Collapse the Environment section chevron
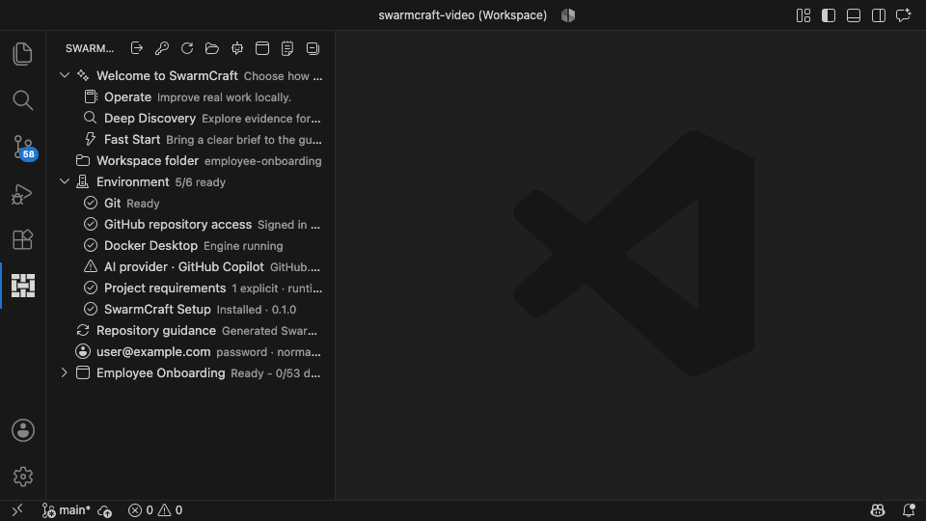The image size is (926, 521). [65, 182]
